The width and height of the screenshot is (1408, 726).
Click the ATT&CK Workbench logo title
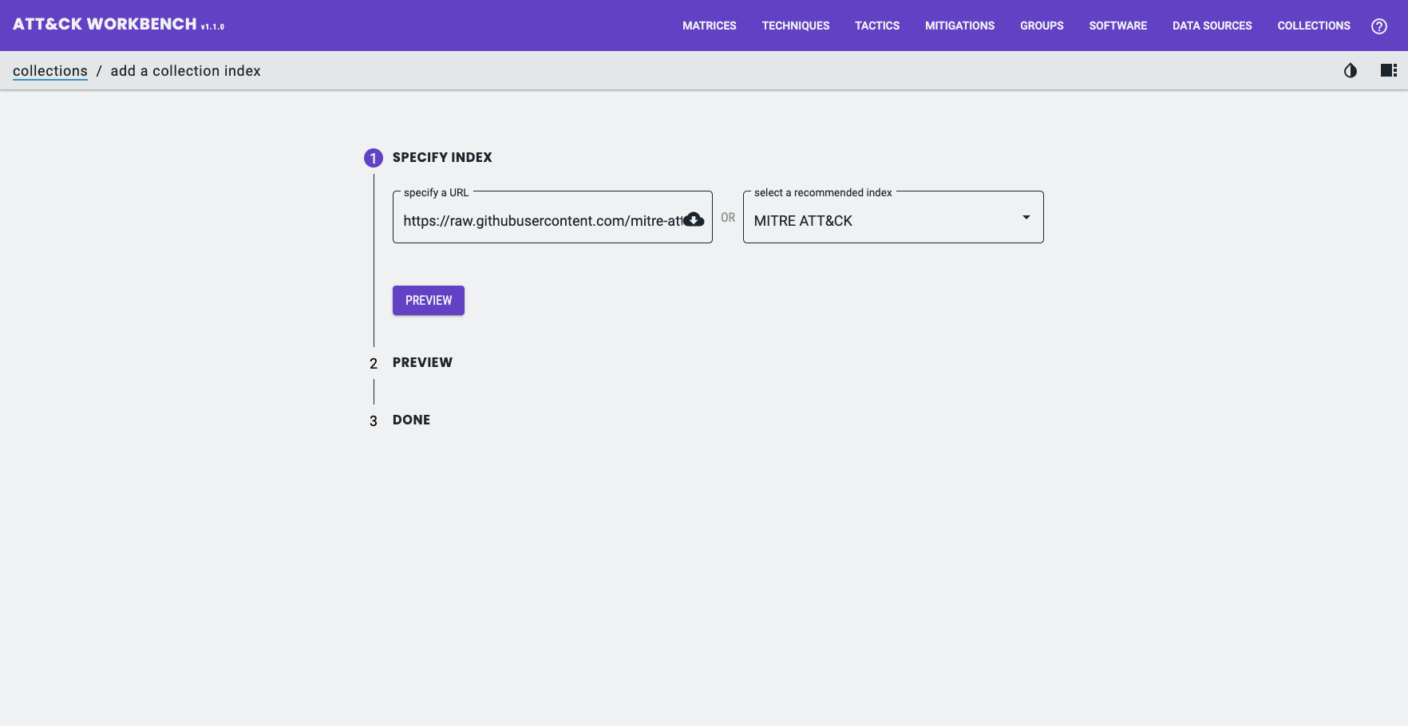click(105, 25)
